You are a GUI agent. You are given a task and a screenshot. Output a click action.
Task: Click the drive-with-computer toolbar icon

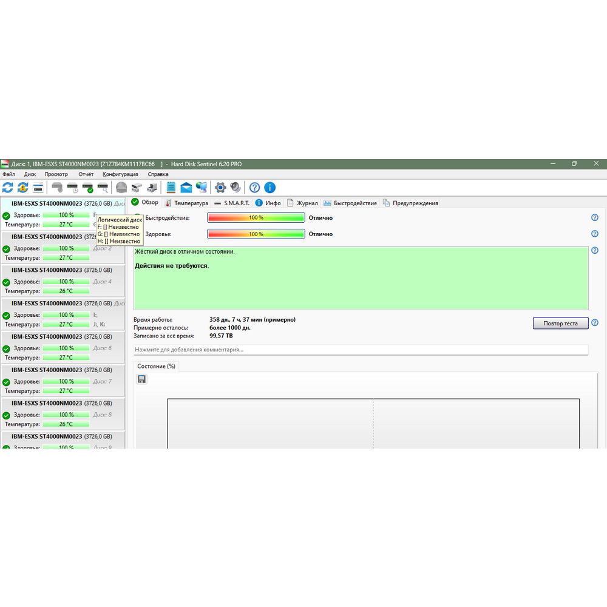(152, 188)
